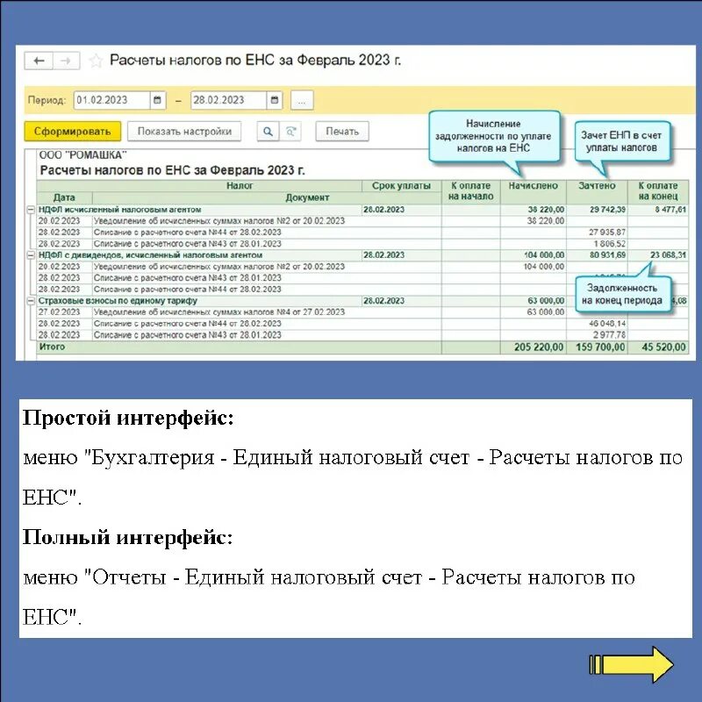Viewport: 702px width, 702px height.
Task: Collapse row НДФЛ исчисленный налоговым агентом
Action: point(30,208)
